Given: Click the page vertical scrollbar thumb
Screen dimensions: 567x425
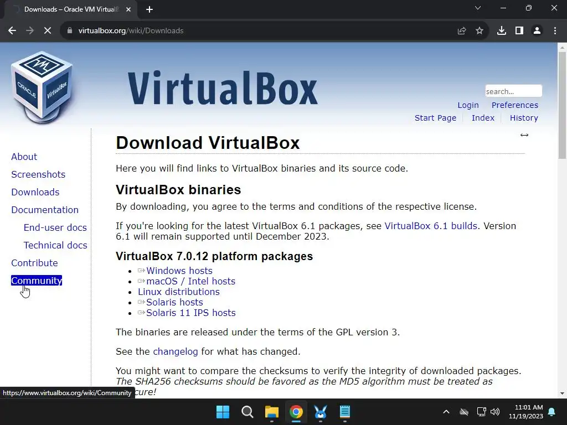Looking at the screenshot, I should (562, 105).
